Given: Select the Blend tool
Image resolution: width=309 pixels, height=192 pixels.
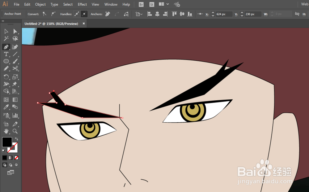Looking at the screenshot, I should [15, 107].
